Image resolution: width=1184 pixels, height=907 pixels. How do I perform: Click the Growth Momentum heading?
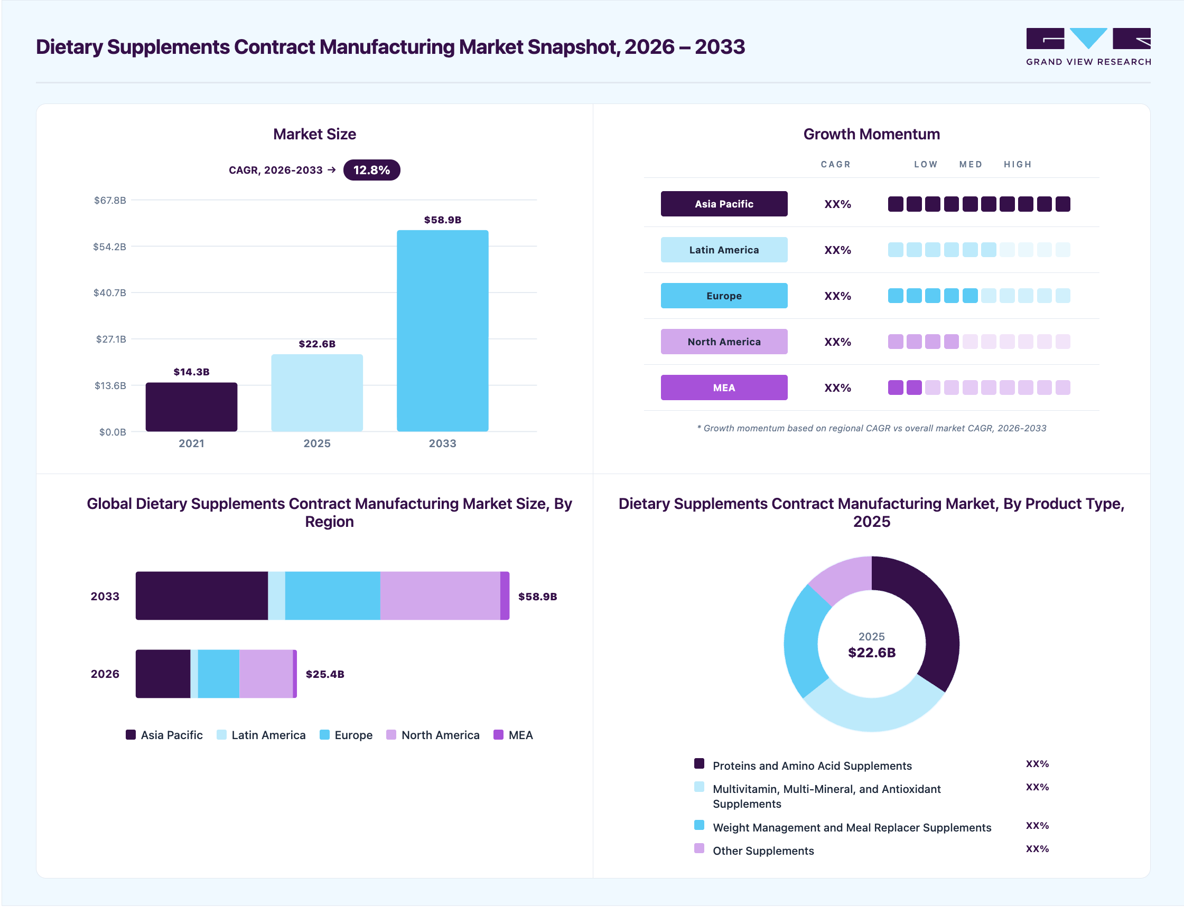pos(871,134)
